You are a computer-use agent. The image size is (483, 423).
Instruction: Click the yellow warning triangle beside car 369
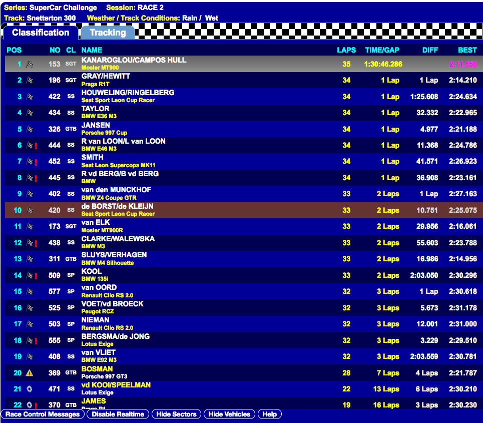(30, 373)
